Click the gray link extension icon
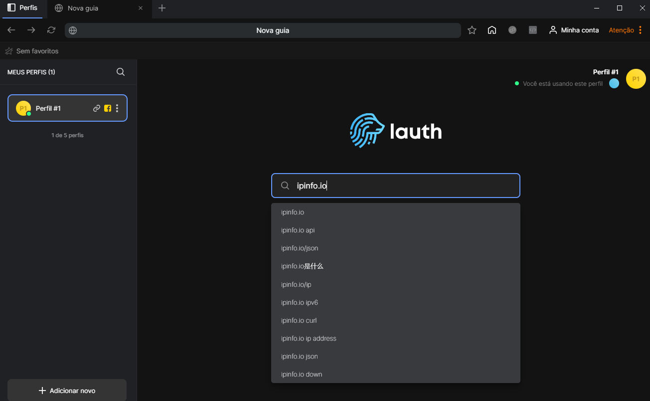The image size is (650, 401). (512, 30)
